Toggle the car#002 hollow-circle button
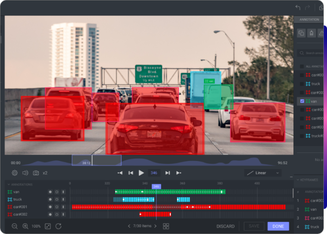Screen dimensions: 327x234 (x=57, y=214)
